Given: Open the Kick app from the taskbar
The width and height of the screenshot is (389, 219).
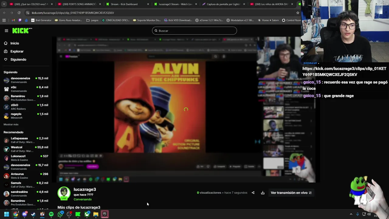Looking at the screenshot, I should point(78,214).
